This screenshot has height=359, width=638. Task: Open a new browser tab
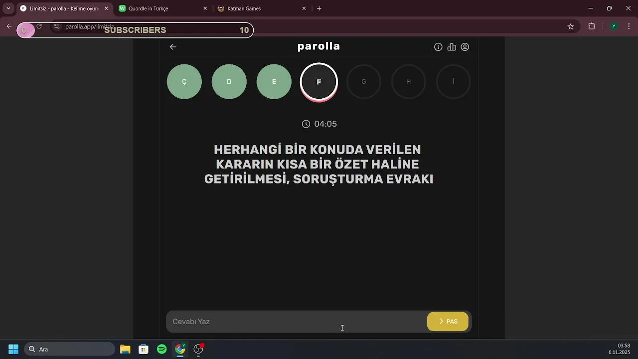click(x=319, y=8)
